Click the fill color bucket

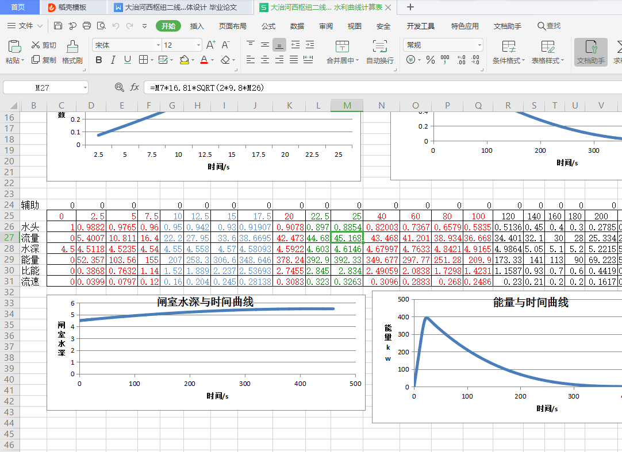[x=184, y=60]
